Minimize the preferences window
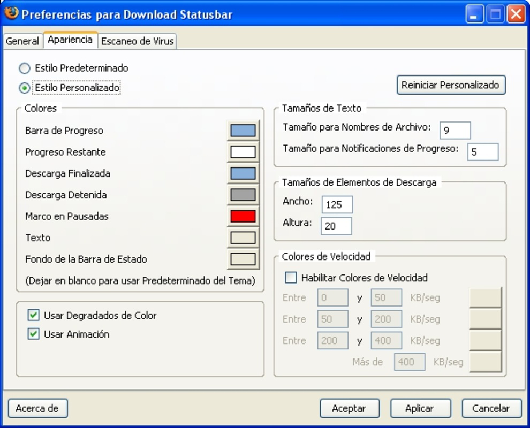 474,14
